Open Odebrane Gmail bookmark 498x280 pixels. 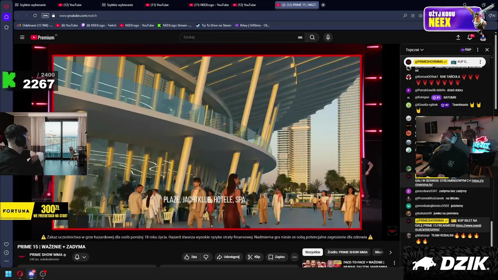(35, 25)
